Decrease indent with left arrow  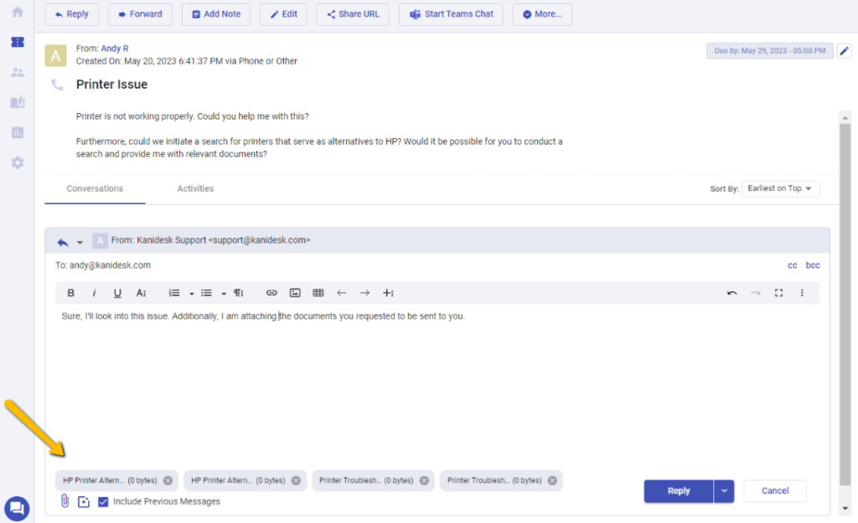[x=342, y=293]
